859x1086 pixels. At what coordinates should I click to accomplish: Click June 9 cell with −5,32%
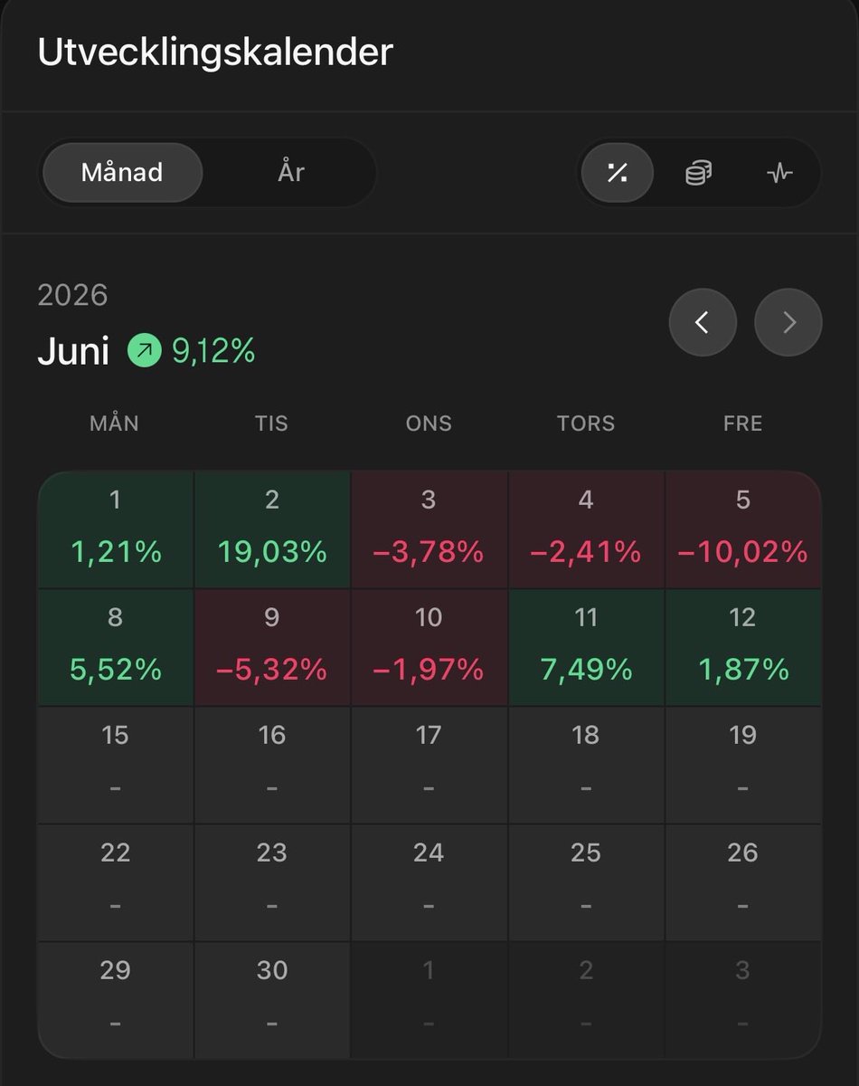click(x=272, y=647)
